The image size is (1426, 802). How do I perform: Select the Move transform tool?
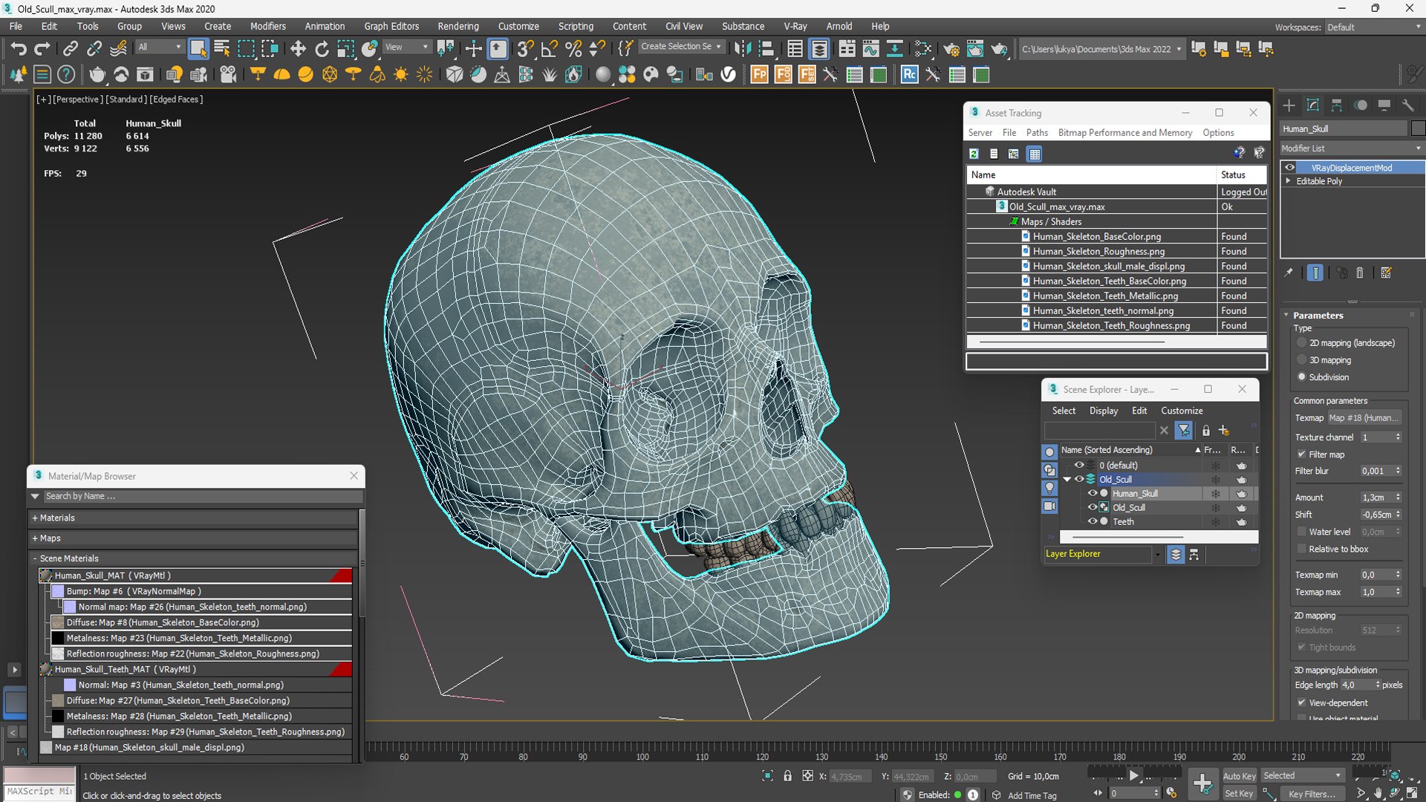click(x=298, y=49)
